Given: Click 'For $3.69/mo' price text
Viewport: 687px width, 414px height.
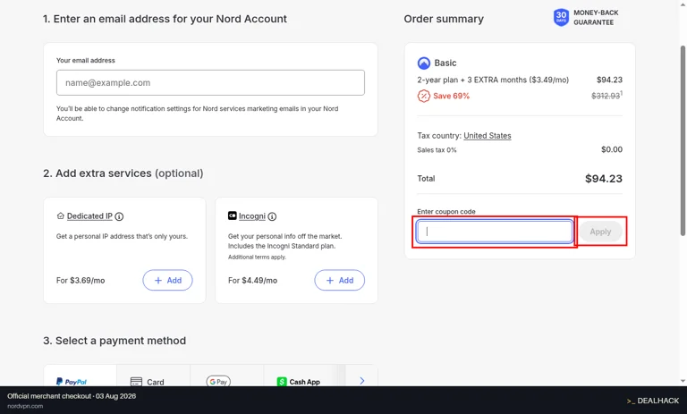Looking at the screenshot, I should coord(81,281).
